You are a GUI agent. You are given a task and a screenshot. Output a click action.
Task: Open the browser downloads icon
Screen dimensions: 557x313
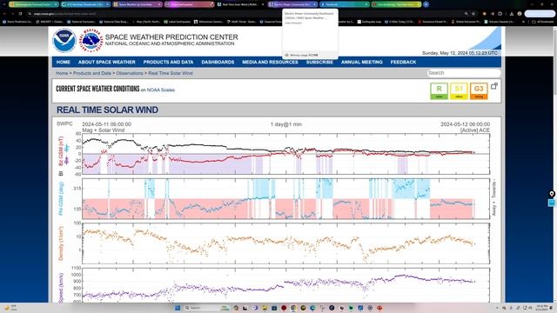(512, 14)
